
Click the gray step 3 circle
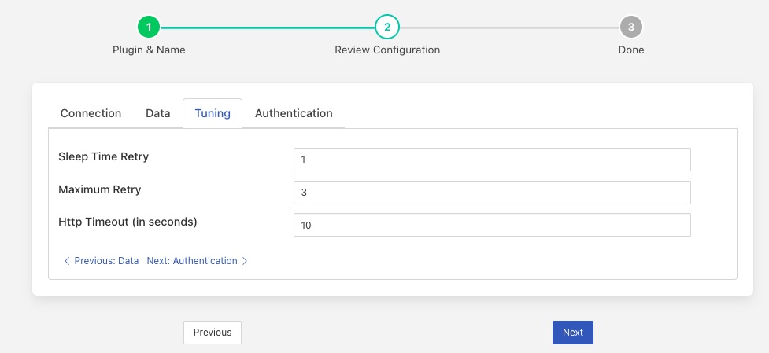click(x=630, y=28)
